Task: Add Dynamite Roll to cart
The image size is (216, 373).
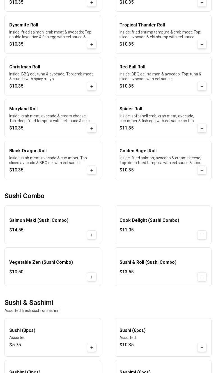Action: click(x=92, y=44)
